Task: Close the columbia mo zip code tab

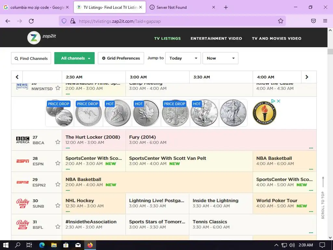Action: [x=67, y=7]
